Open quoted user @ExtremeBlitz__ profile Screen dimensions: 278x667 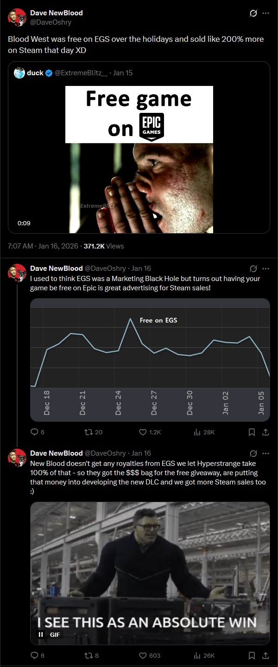tap(82, 73)
